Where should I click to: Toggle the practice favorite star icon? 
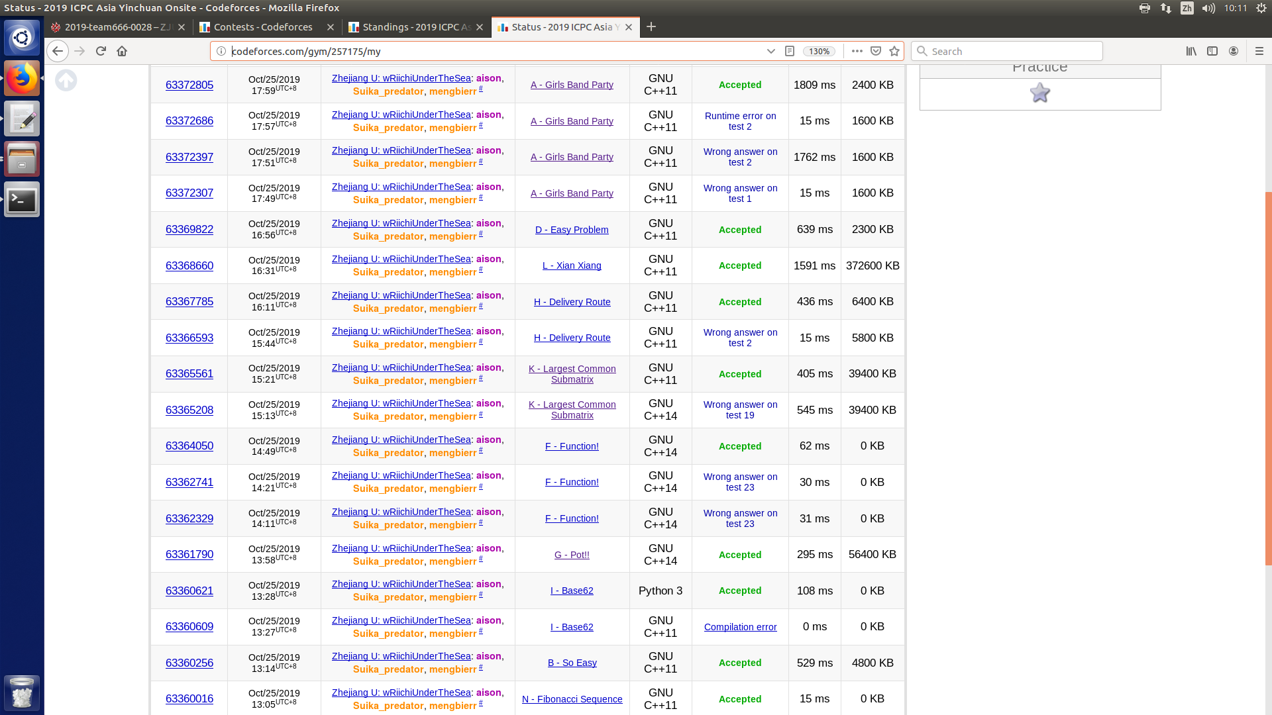(x=1040, y=93)
